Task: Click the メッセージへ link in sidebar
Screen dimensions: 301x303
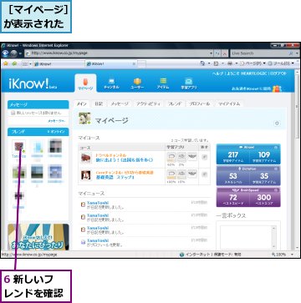Action: click(56, 121)
